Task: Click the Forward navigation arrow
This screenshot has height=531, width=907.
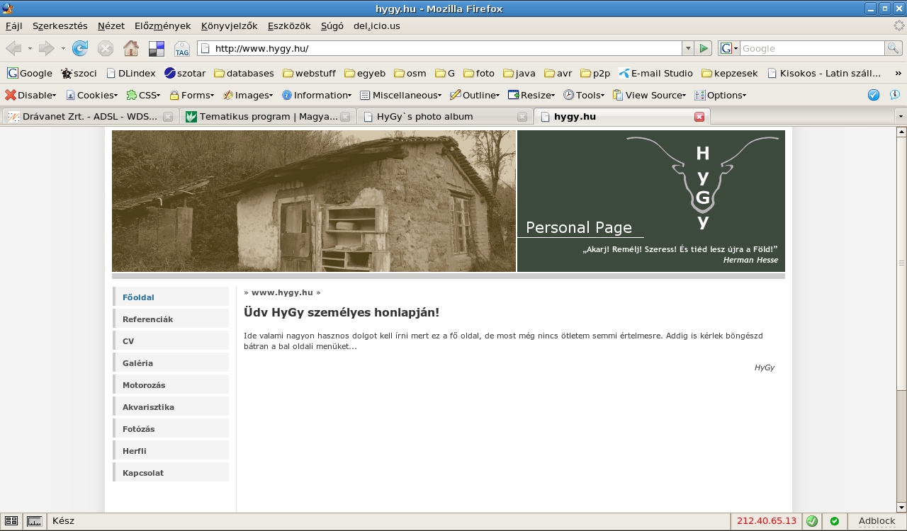Action: pos(46,48)
